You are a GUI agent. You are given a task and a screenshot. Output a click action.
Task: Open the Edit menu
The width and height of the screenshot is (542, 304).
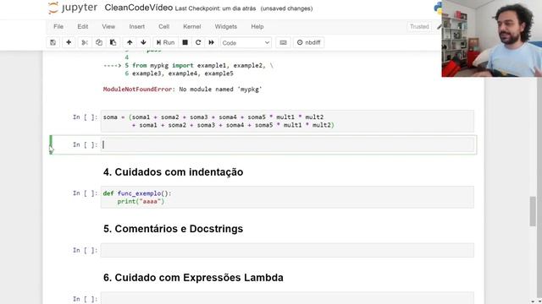click(83, 26)
